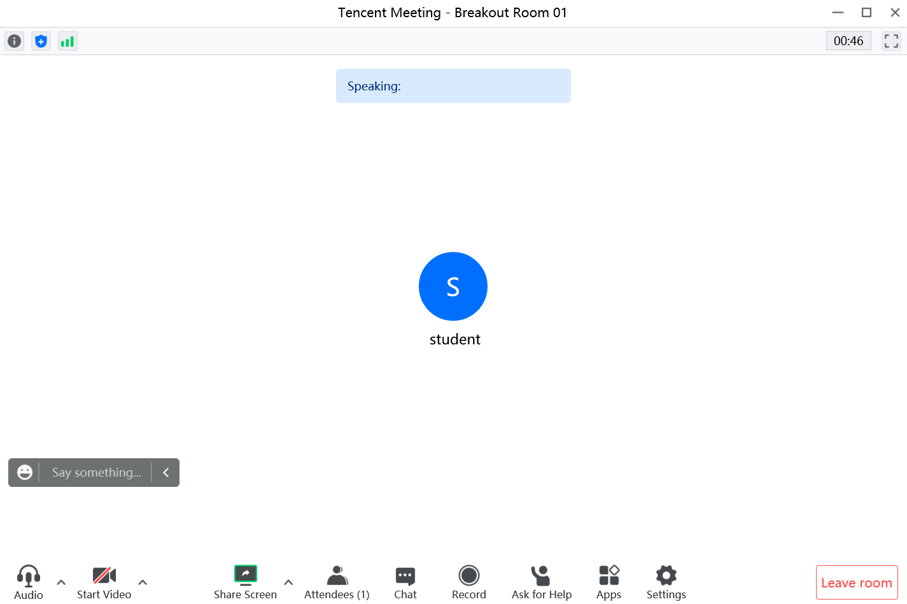907x604 pixels.
Task: Expand the Audio options chevron
Action: [x=60, y=581]
